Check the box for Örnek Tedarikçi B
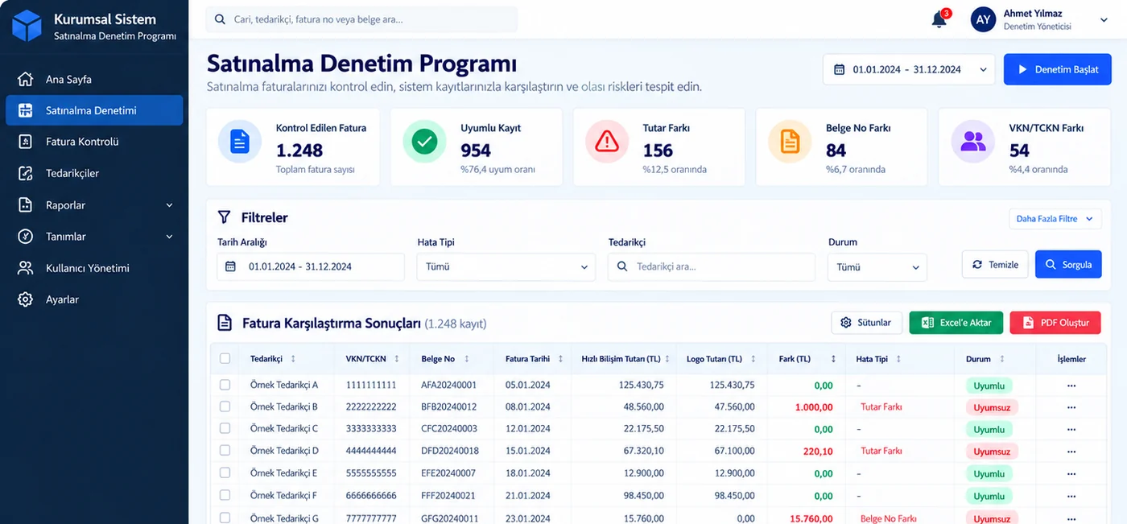The image size is (1127, 524). tap(225, 406)
